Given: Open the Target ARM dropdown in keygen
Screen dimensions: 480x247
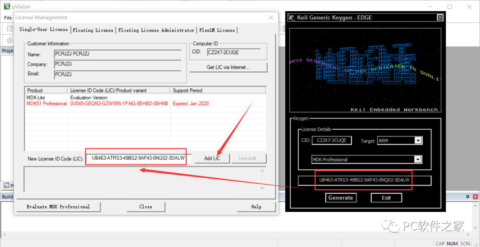Looking at the screenshot, I should 418,140.
